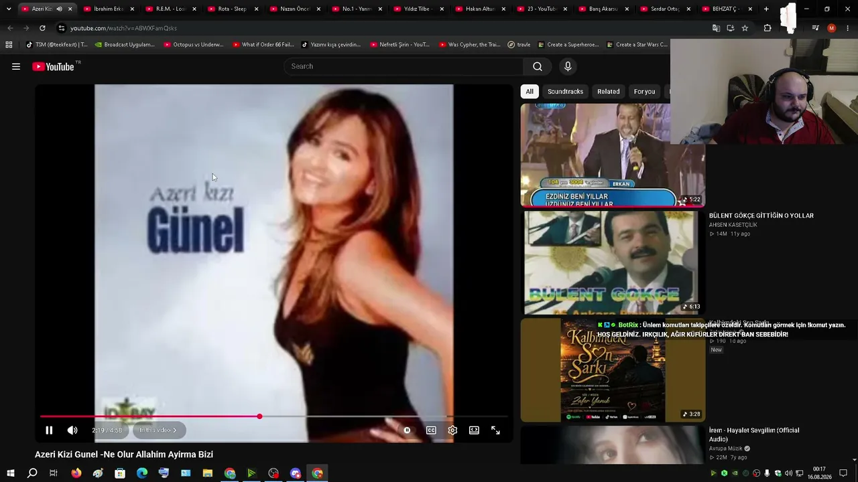Toggle the autoplay switch in player

(407, 430)
